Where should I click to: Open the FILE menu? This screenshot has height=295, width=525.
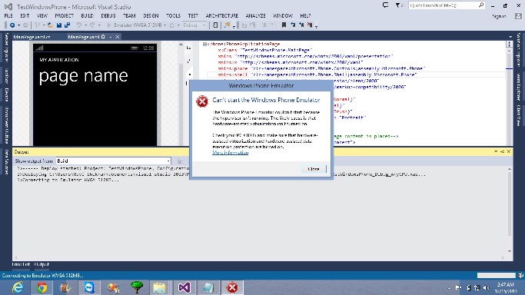8,15
